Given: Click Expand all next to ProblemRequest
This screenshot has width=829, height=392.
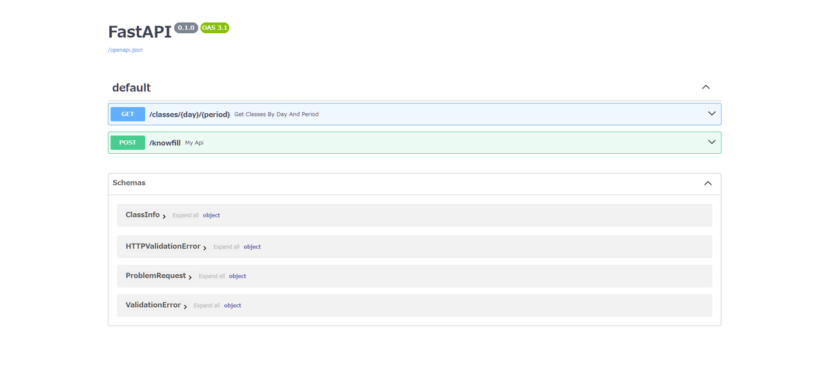Looking at the screenshot, I should coord(211,276).
